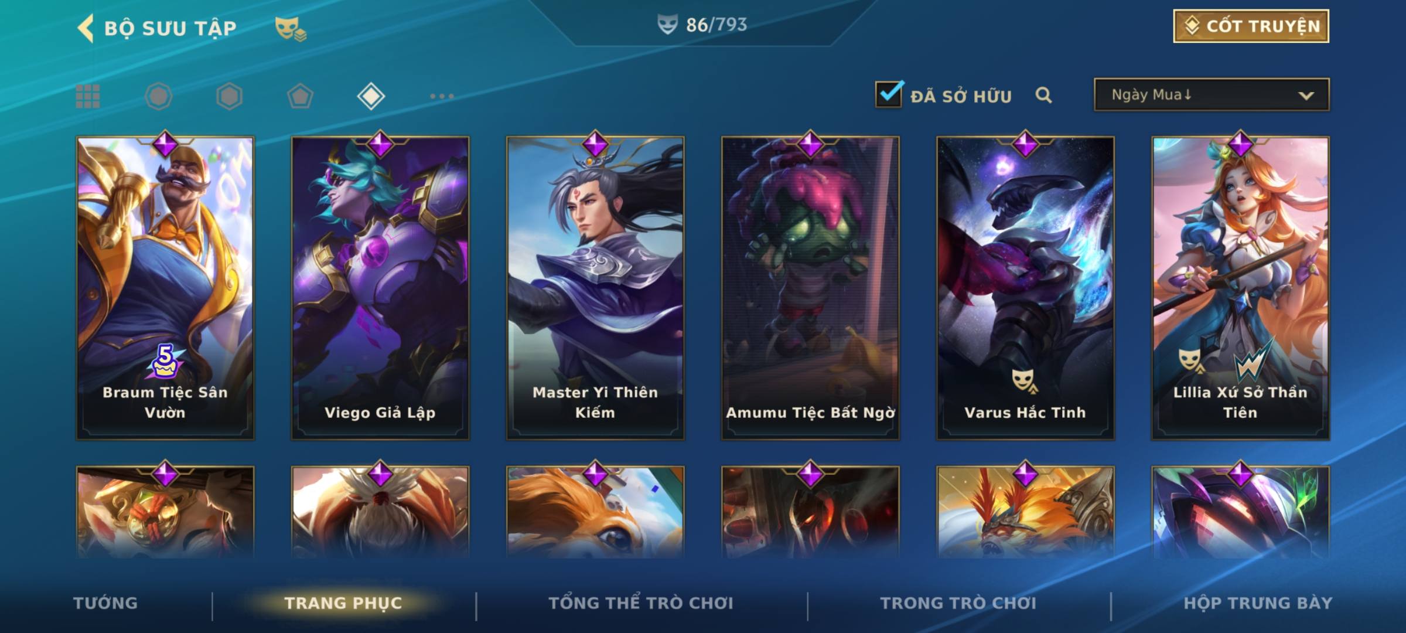Filter by the pentagon rarity icon
The image size is (1406, 633).
[300, 96]
